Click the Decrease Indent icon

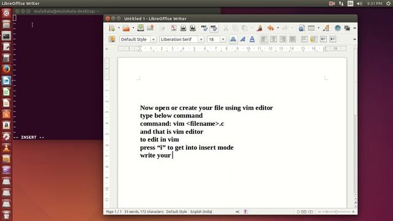point(323,39)
